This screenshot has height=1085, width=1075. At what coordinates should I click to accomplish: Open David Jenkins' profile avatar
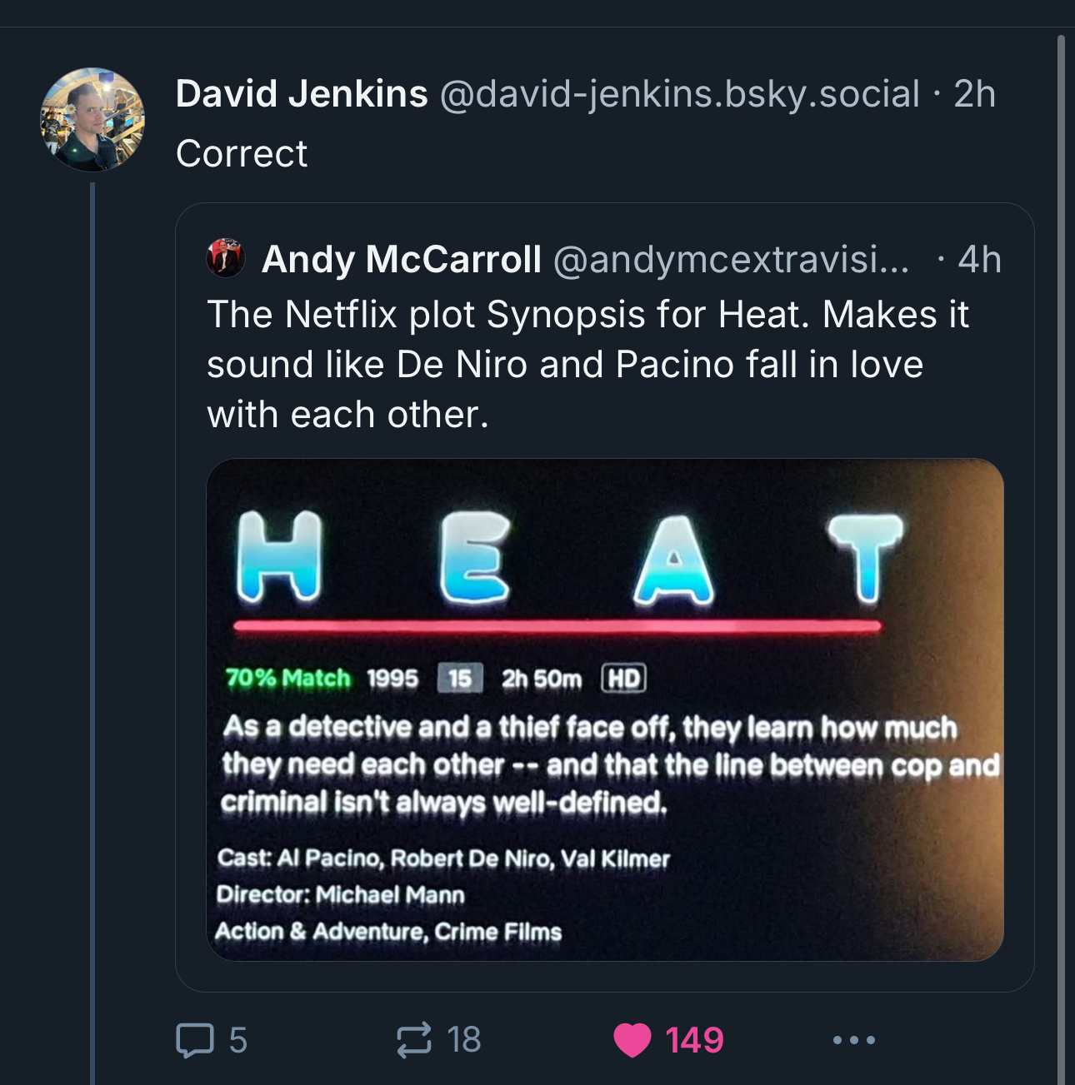click(92, 120)
